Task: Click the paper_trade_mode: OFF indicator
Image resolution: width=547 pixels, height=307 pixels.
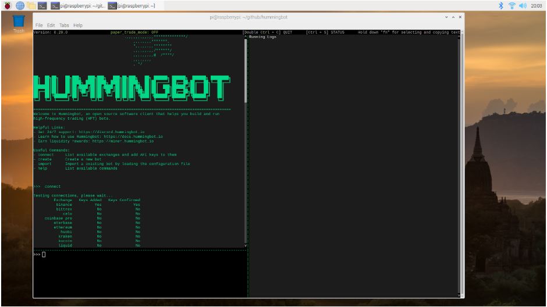Action: pyautogui.click(x=134, y=32)
